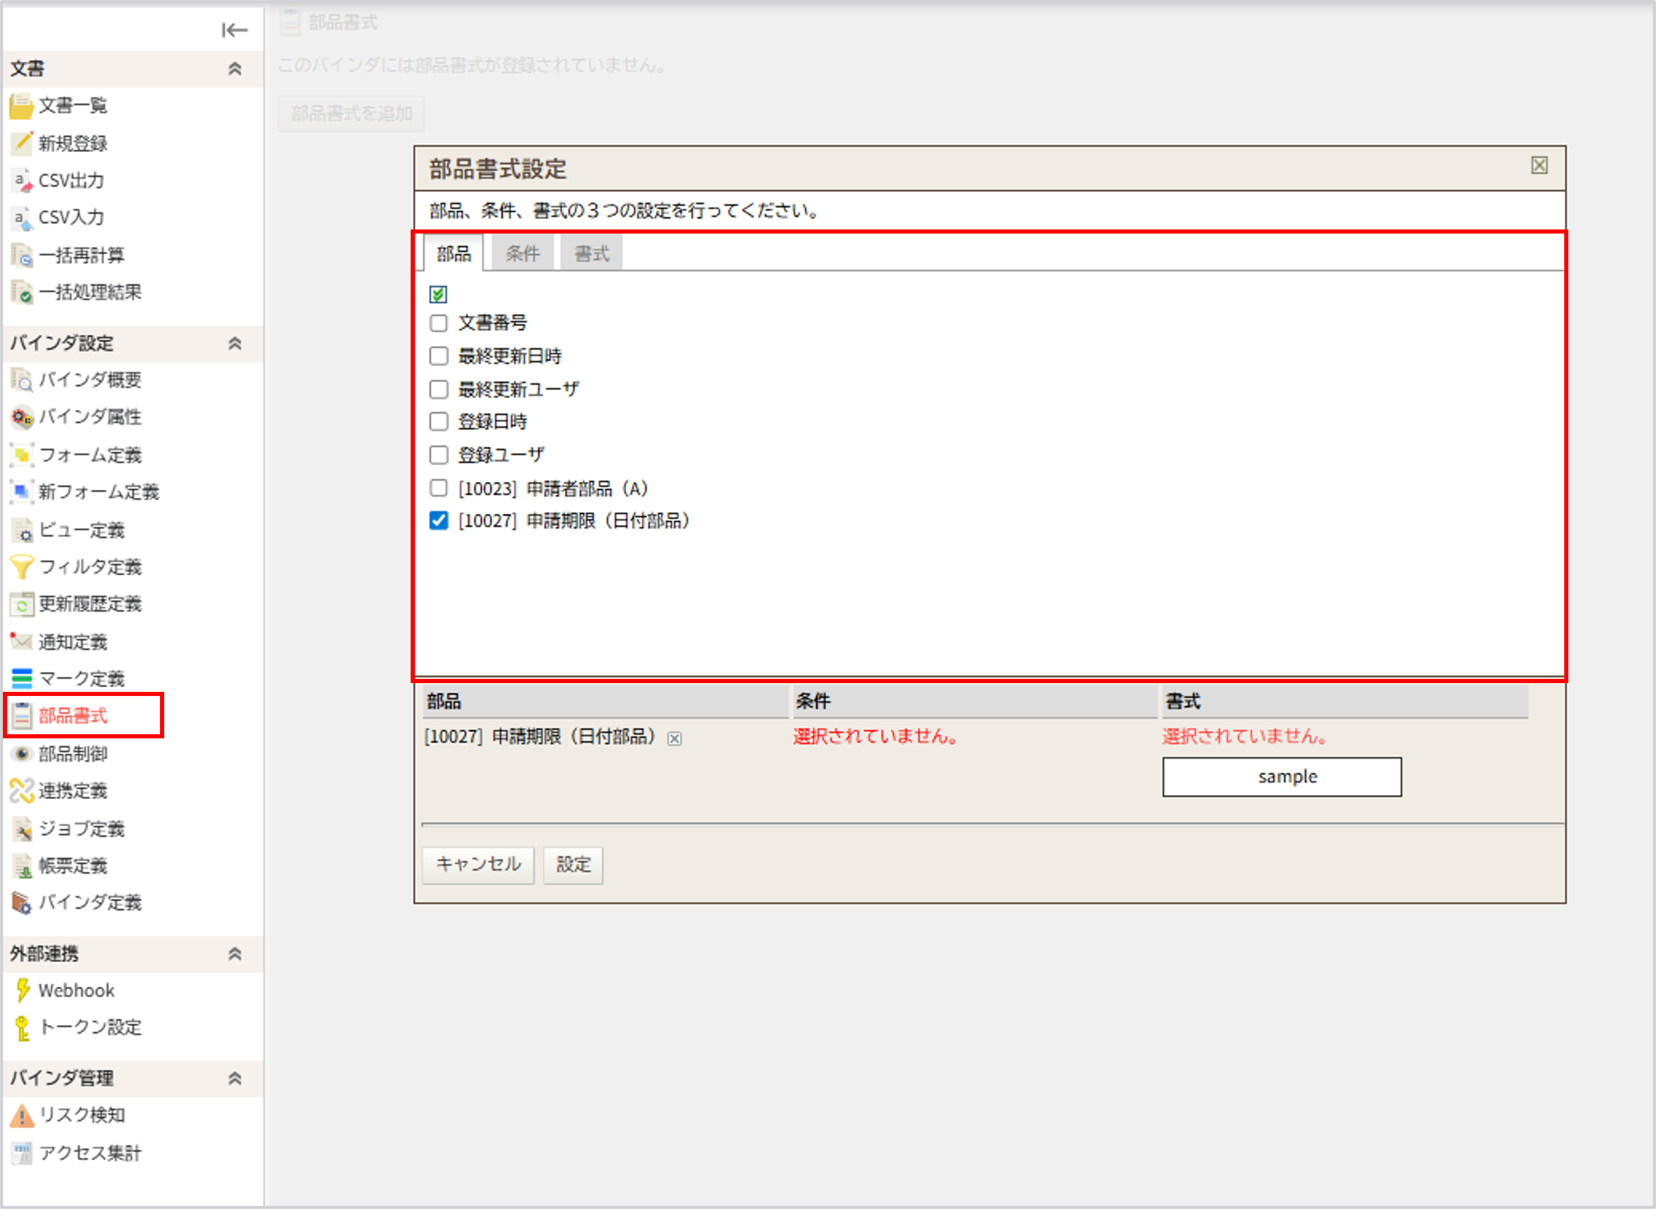Click the バインダ定義 icon
Viewport: 1656px width, 1209px height.
(21, 903)
